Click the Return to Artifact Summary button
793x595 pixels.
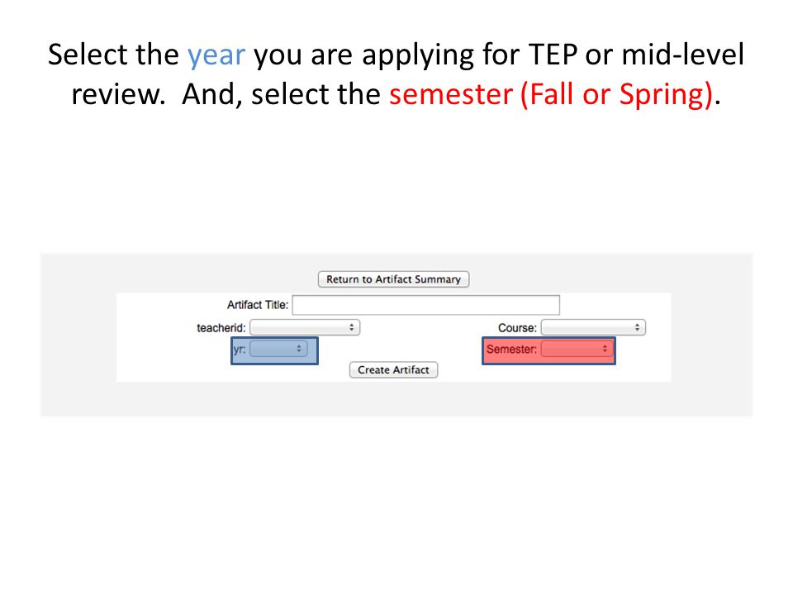pyautogui.click(x=393, y=279)
